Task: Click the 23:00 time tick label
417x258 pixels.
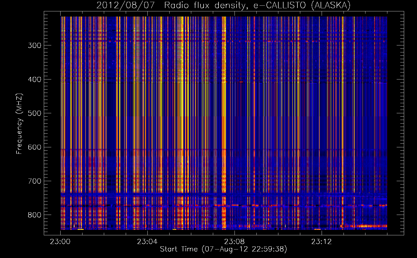Action: click(x=60, y=242)
